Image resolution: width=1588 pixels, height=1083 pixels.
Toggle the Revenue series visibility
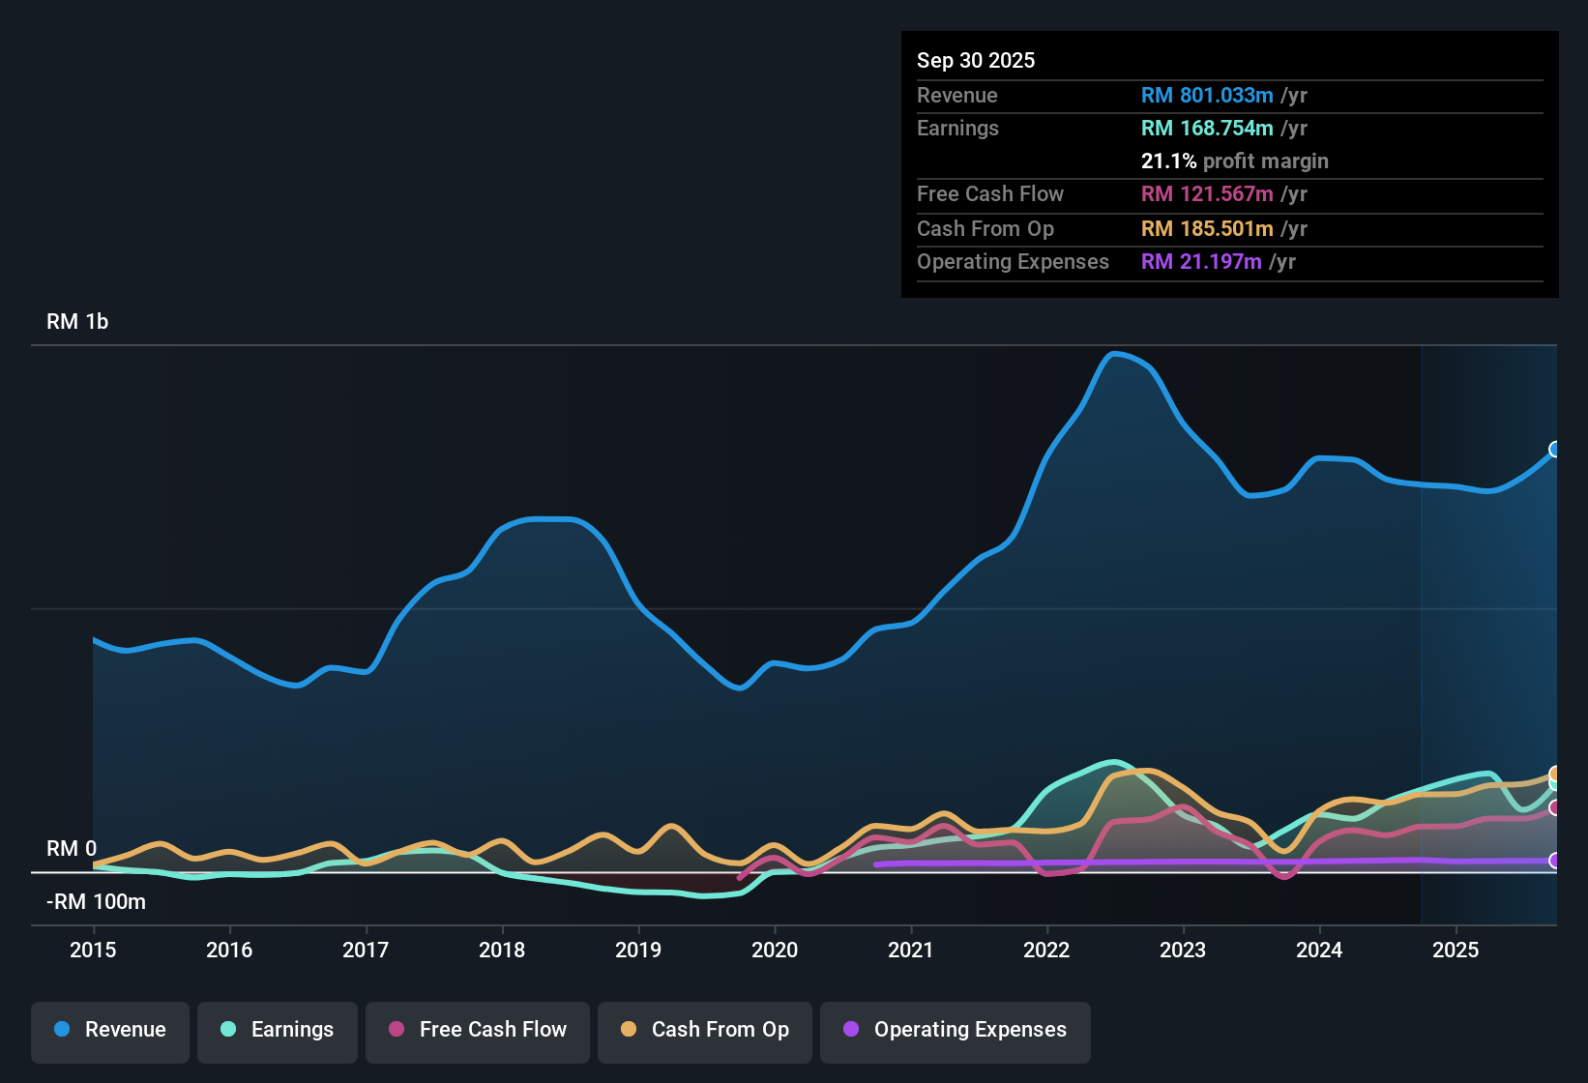pos(109,1030)
